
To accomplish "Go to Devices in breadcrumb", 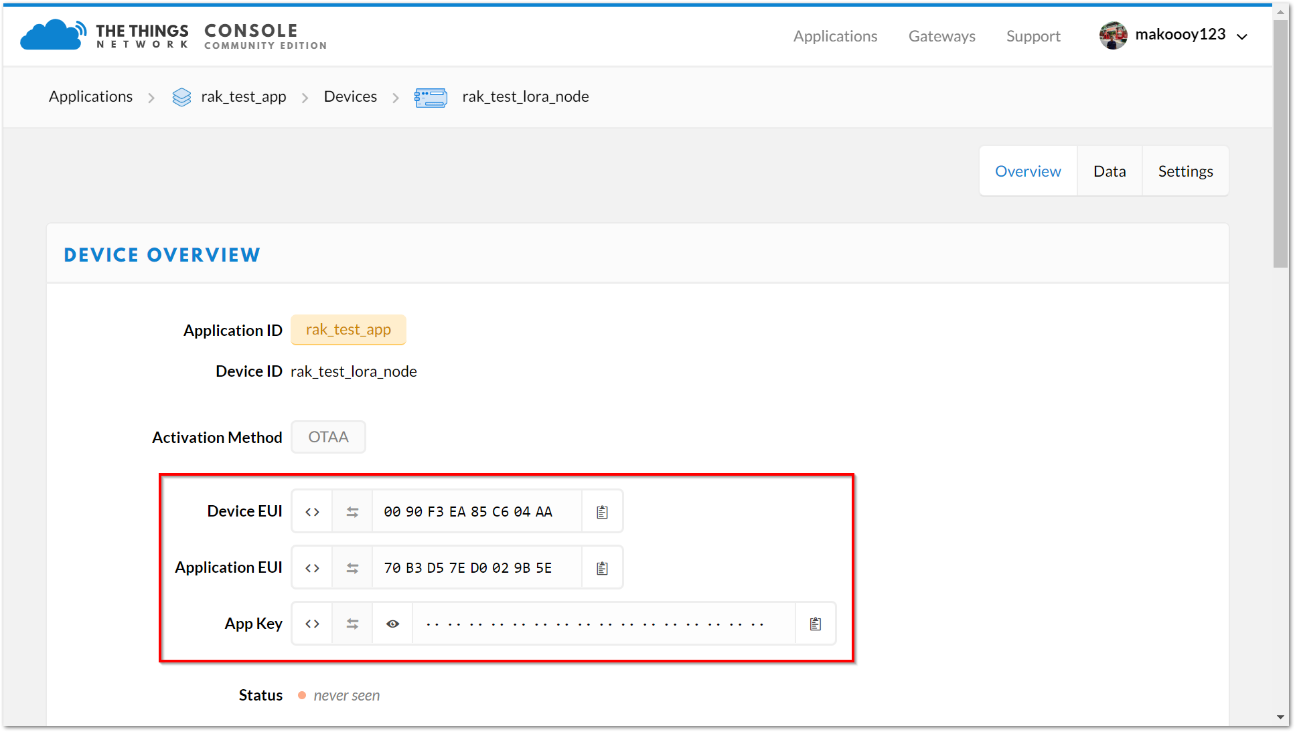I will pos(350,96).
